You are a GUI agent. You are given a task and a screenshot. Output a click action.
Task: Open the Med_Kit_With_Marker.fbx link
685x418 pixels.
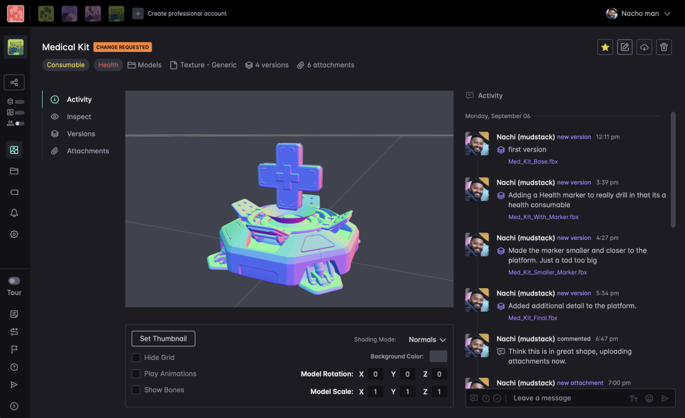click(x=543, y=217)
